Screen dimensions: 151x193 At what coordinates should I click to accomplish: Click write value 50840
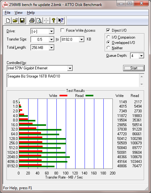[x=122, y=147]
